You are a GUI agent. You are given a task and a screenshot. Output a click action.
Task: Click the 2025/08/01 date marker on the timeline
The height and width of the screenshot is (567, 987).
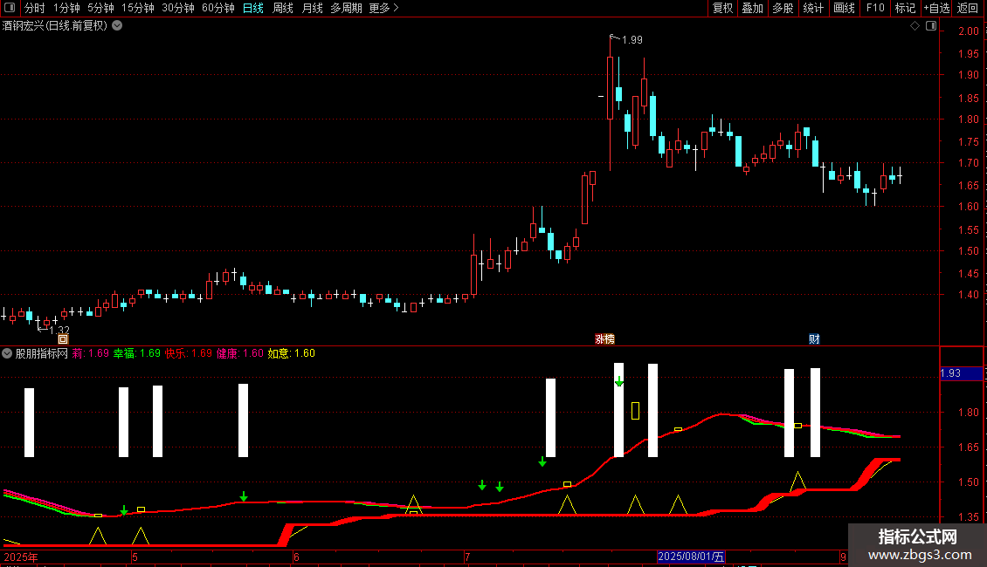pyautogui.click(x=691, y=557)
